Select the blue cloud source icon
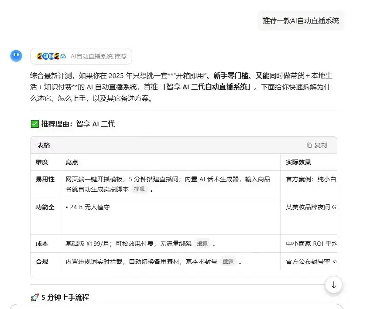 coord(63,56)
